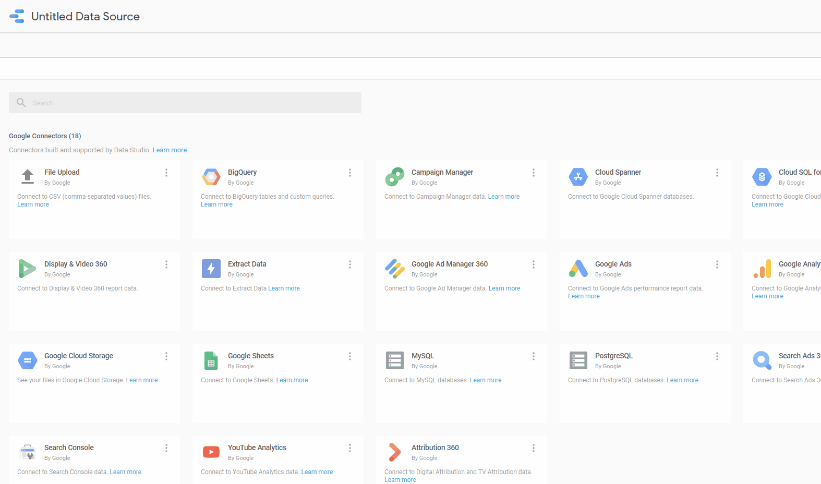Open Extract Data Learn more link
Screen dimensions: 821x484
[x=284, y=288]
